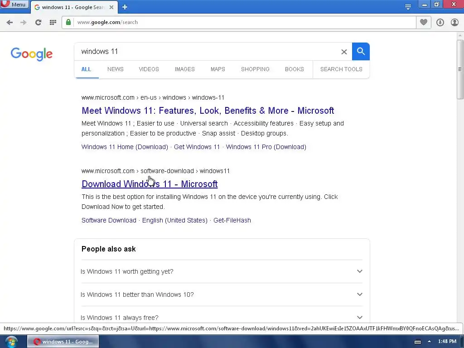Viewport: 464px width, 348px height.
Task: Bookmark page with the heart icon
Action: [x=424, y=22]
